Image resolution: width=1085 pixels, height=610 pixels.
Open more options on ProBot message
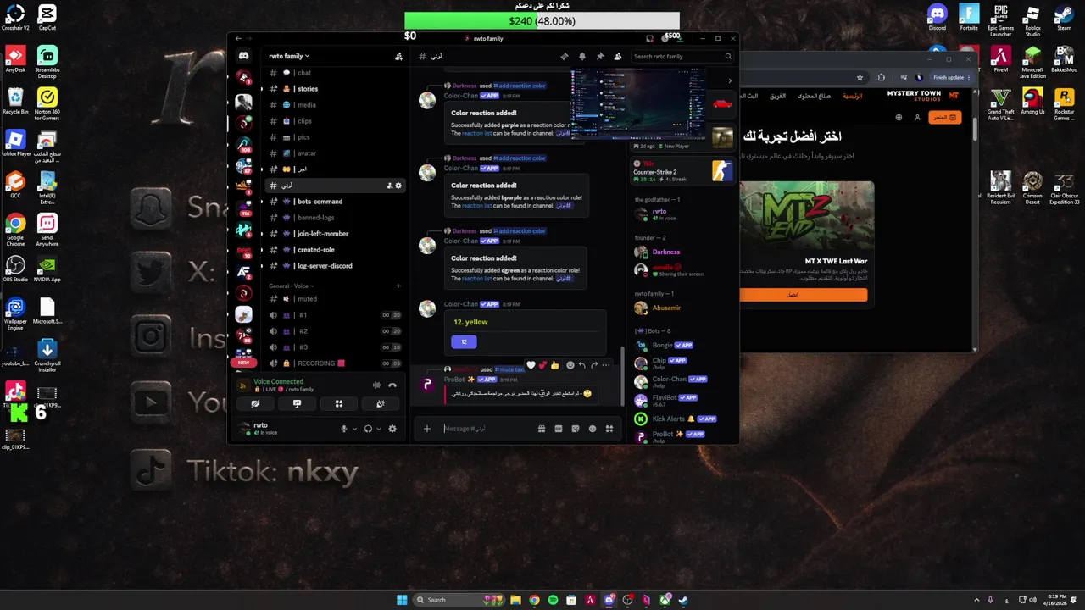click(x=605, y=365)
